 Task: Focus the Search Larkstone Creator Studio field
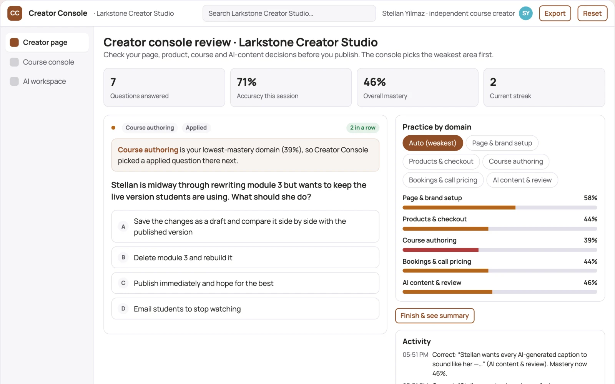pos(289,13)
